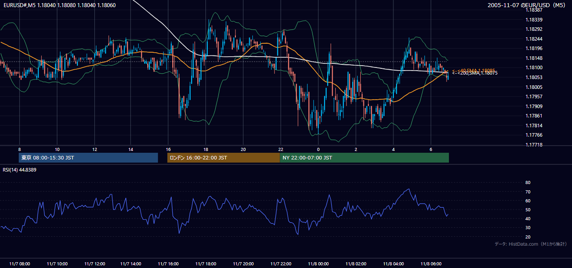The height and width of the screenshot is (268, 572).
Task: Click hour label 18 under price chart
Action: click(x=205, y=149)
